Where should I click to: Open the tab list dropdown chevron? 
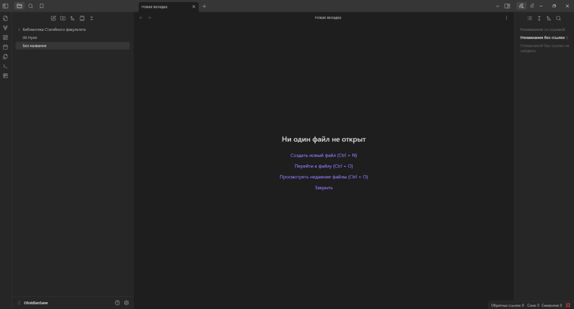click(x=497, y=6)
